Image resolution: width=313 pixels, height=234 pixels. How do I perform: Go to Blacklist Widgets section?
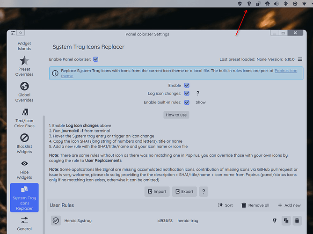[x=24, y=143]
